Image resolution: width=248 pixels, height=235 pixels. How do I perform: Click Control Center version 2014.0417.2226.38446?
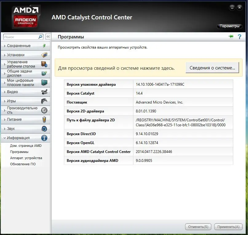tap(154, 152)
